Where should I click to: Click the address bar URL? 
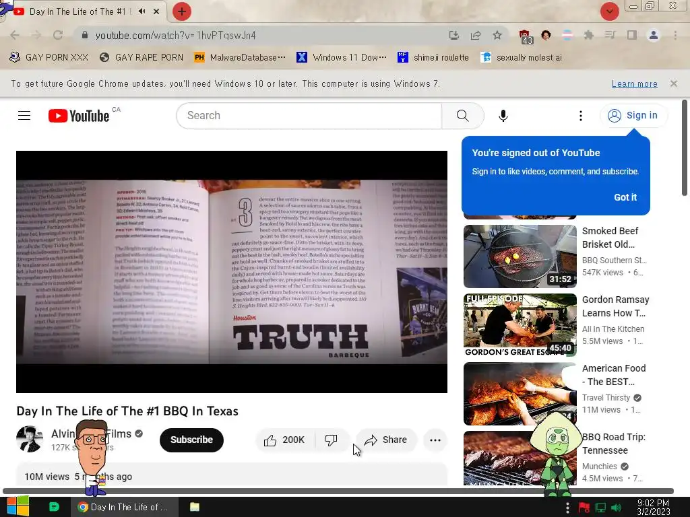176,35
